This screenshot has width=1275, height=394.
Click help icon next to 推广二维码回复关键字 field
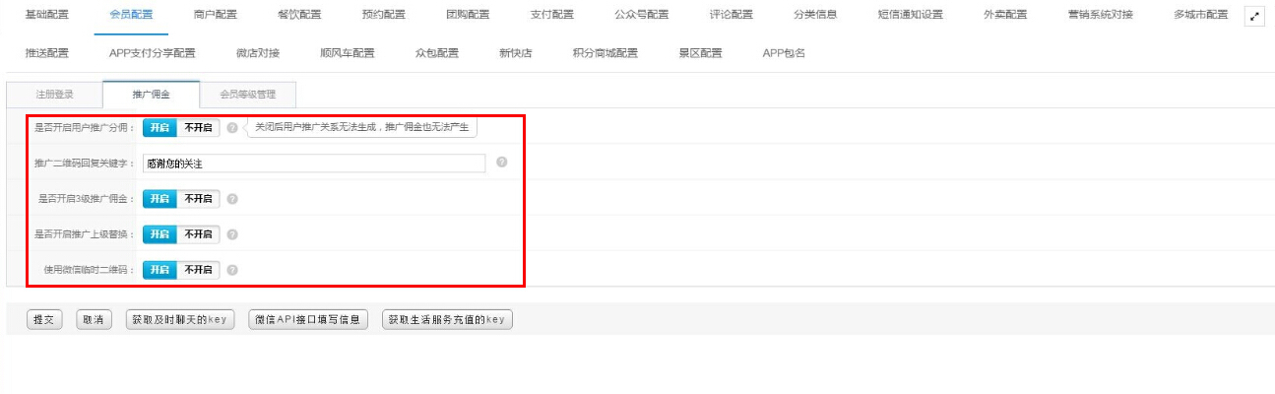[x=501, y=163]
